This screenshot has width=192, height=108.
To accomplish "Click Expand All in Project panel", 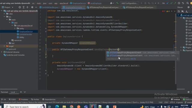I will (23, 7).
